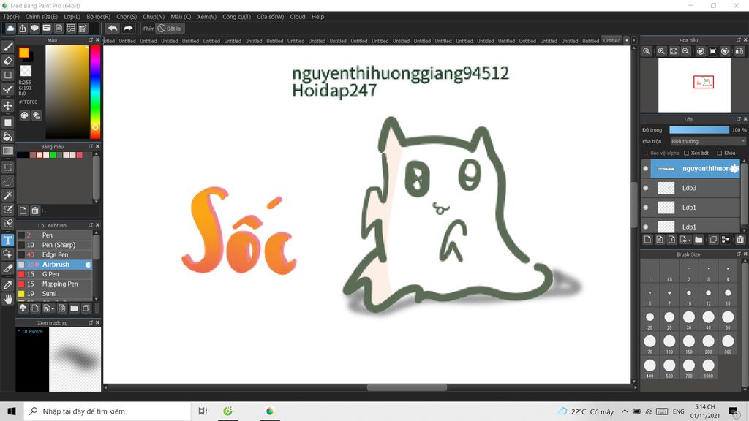The width and height of the screenshot is (749, 421).
Task: Add a layer folder in the layer panel
Action: [x=699, y=240]
